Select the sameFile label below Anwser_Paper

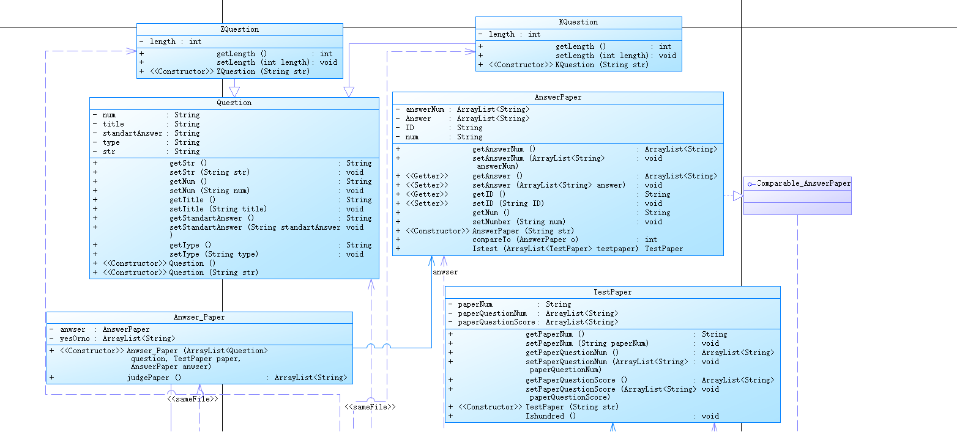[x=193, y=398]
